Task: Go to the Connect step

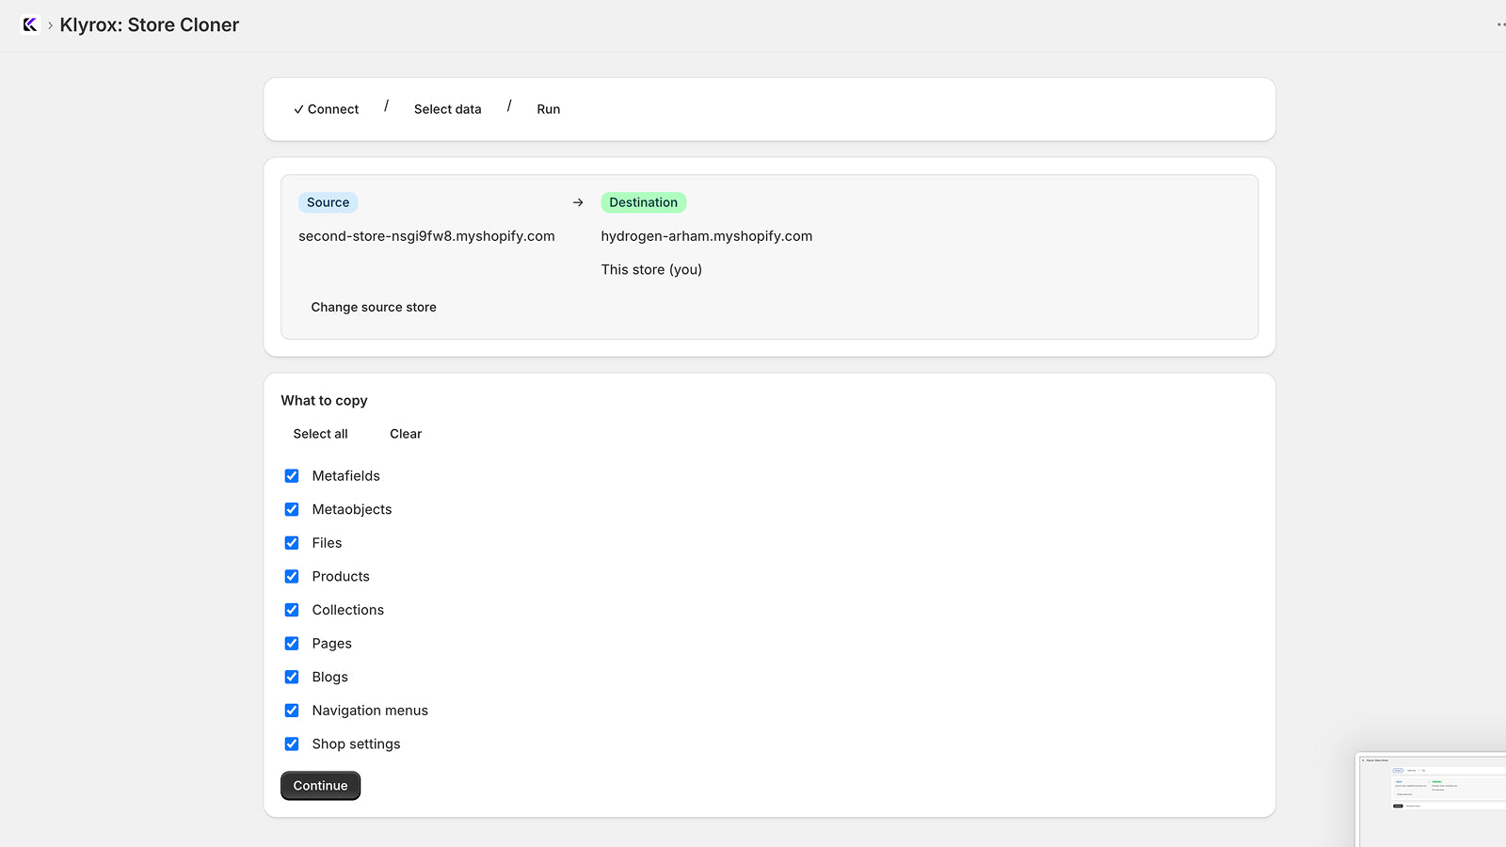Action: point(326,109)
